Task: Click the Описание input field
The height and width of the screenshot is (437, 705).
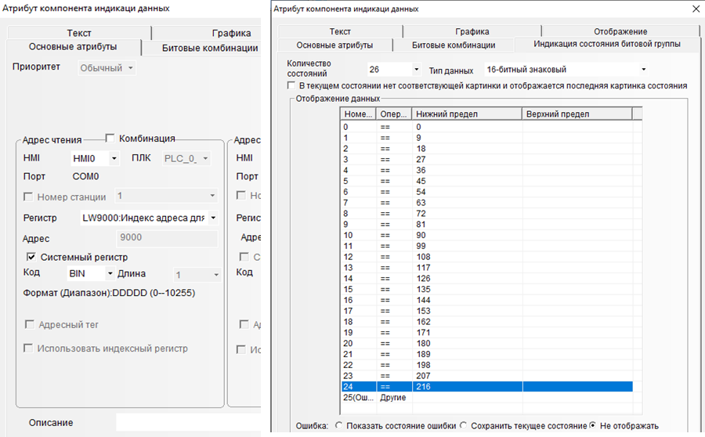Action: click(188, 423)
